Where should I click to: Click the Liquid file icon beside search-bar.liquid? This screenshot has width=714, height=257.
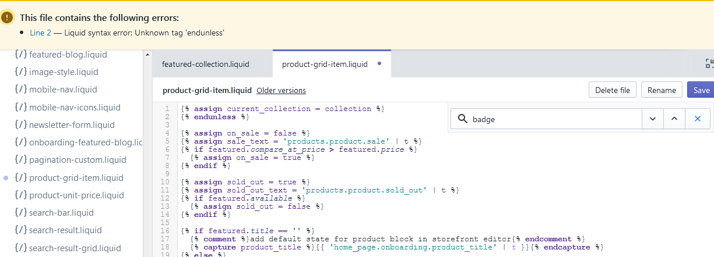coord(20,213)
